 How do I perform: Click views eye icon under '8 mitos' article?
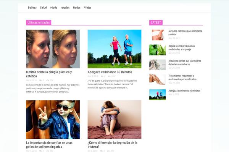48,80
